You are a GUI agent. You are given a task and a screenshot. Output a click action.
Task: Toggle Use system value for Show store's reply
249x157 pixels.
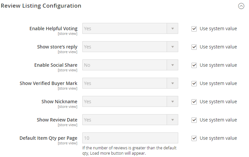pos(194,47)
